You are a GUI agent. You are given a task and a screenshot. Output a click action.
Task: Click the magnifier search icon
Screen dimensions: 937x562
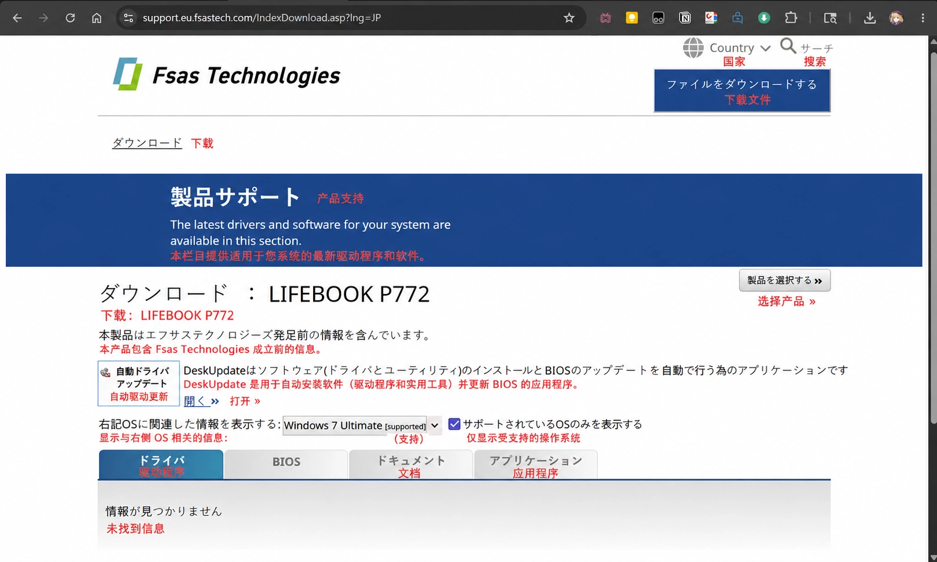788,46
